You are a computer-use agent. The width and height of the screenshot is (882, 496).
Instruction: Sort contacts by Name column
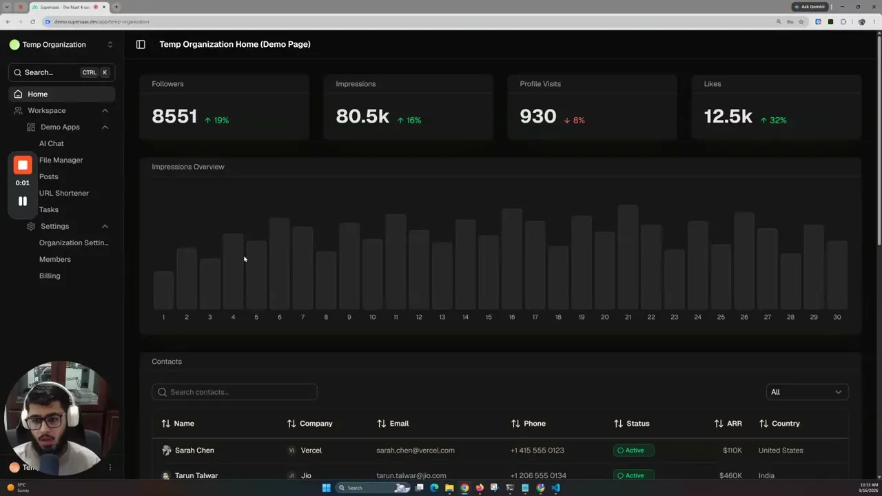(178, 424)
